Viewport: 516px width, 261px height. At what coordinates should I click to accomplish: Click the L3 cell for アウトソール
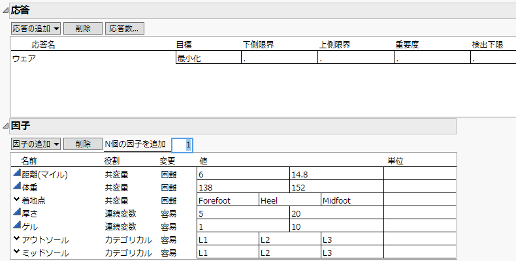click(x=353, y=239)
